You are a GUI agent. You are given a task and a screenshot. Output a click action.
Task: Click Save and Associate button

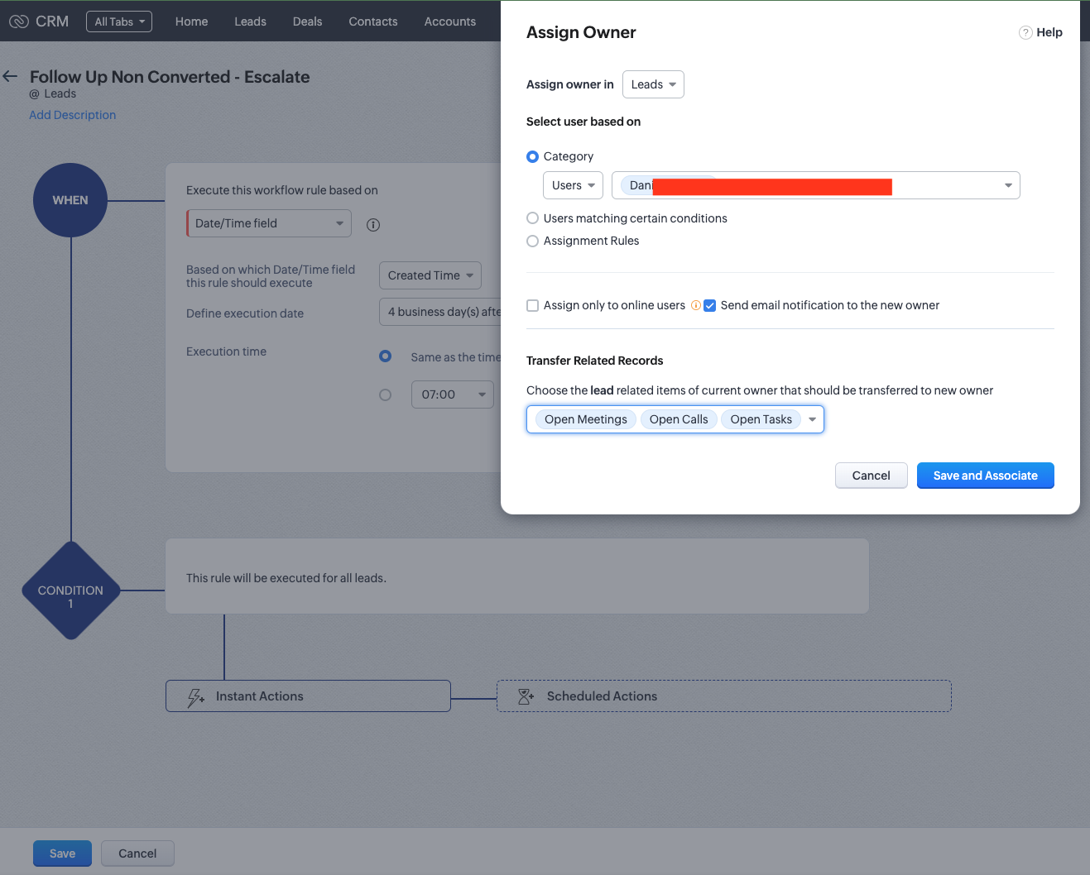point(985,476)
